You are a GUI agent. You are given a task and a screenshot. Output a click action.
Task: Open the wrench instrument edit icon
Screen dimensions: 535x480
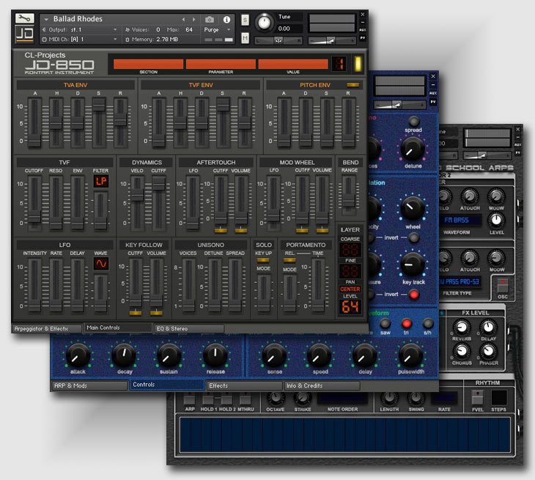(24, 18)
